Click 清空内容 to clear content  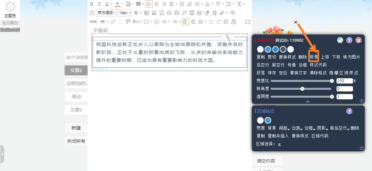(266, 161)
